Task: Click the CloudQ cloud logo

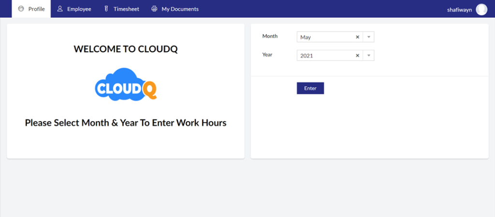Action: click(126, 85)
